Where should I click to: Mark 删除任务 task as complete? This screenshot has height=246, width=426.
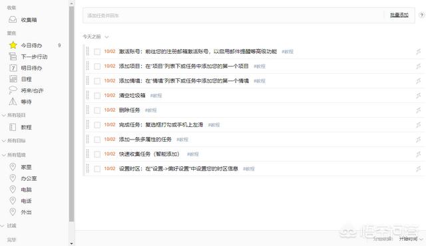97,110
